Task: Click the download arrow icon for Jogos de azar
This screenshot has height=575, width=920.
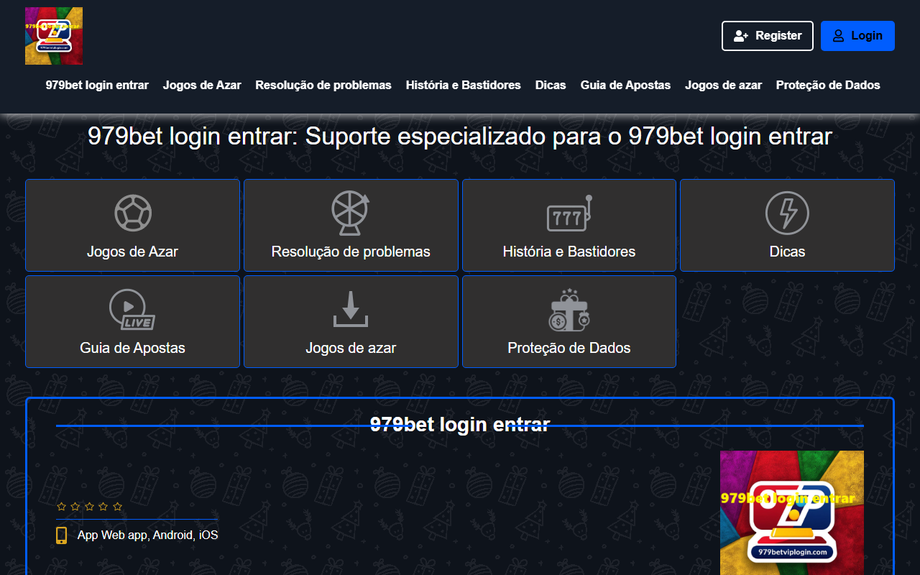Action: coord(351,309)
